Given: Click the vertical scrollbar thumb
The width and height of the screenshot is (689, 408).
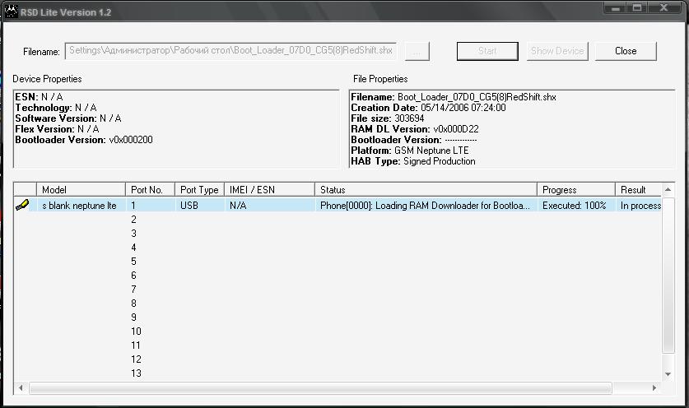Looking at the screenshot, I should click(x=668, y=275).
